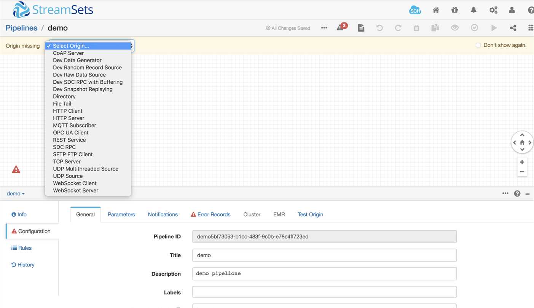534x308 pixels.
Task: Open the EMR tab
Action: click(279, 214)
